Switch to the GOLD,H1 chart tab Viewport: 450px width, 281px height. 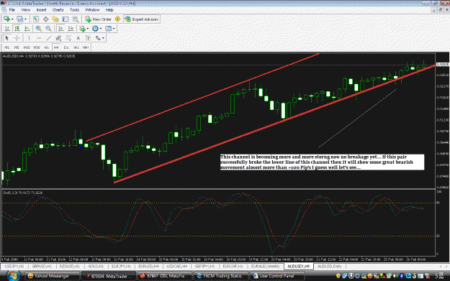pyautogui.click(x=96, y=266)
